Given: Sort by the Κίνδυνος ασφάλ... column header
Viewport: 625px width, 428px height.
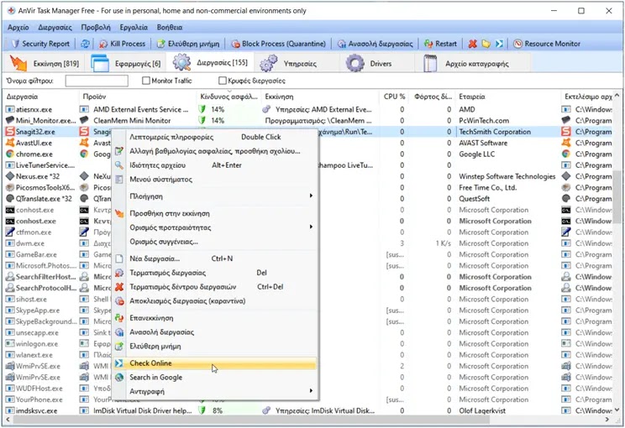Looking at the screenshot, I should pos(228,97).
